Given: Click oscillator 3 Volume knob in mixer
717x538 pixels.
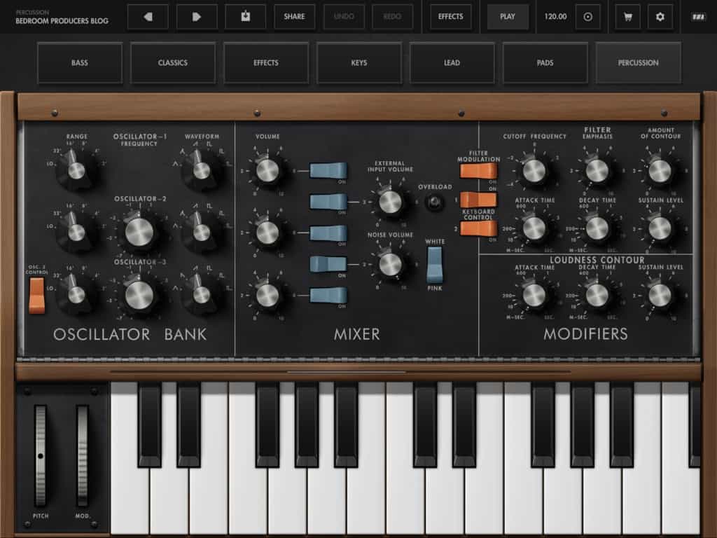Looking at the screenshot, I should [267, 296].
